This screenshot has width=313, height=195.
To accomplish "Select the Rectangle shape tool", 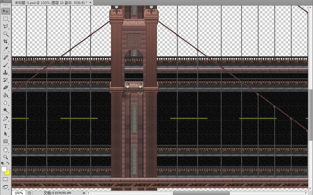I will click(6, 142).
